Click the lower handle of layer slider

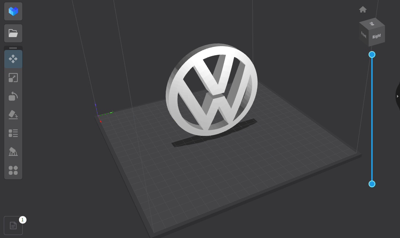pos(372,184)
